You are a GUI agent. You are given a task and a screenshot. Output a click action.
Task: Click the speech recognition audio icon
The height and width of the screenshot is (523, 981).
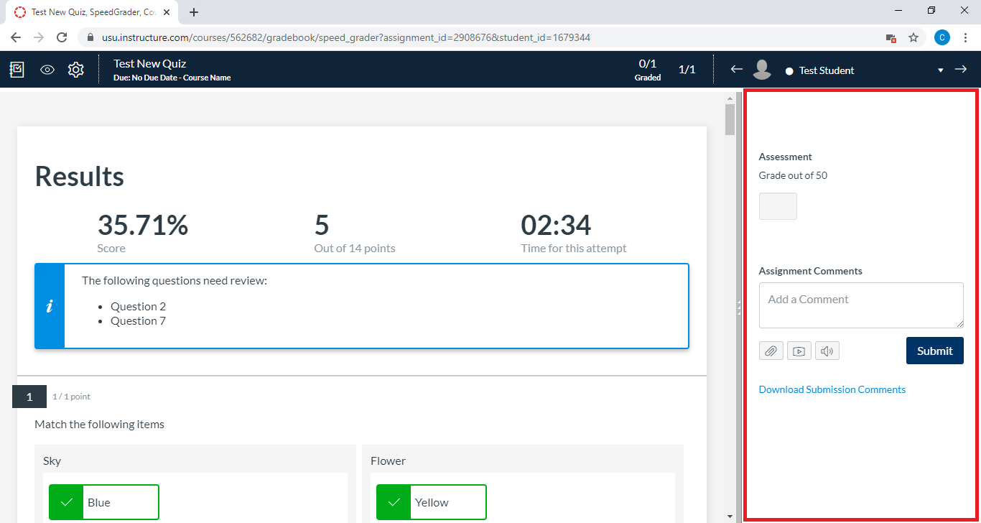click(827, 351)
